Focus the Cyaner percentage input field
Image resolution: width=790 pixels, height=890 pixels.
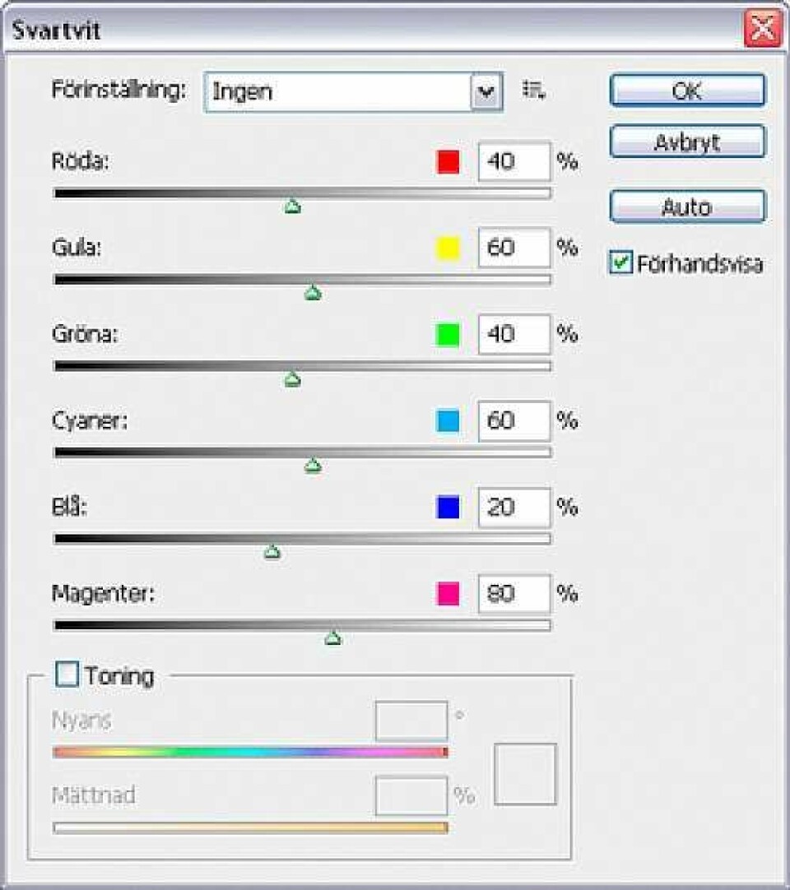pyautogui.click(x=514, y=421)
